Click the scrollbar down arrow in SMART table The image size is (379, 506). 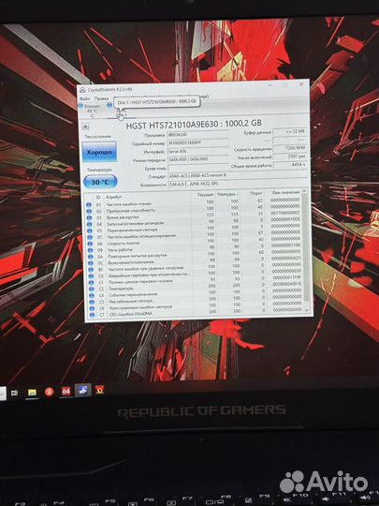(x=307, y=310)
